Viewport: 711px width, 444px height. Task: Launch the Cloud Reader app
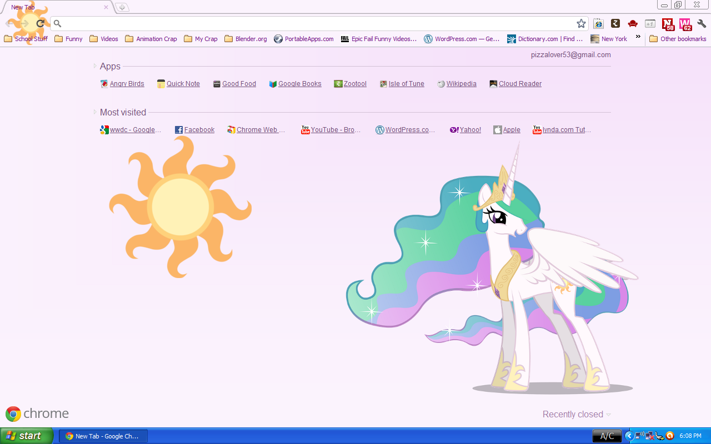[x=515, y=84]
